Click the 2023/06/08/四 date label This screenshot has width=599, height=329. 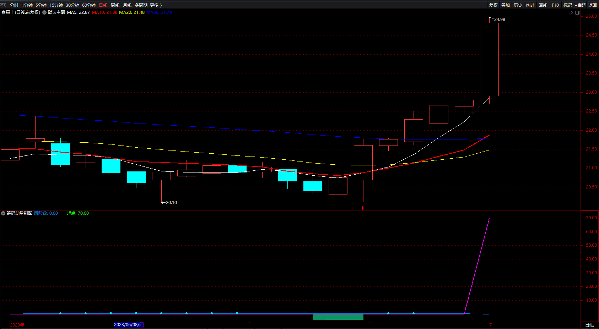click(x=129, y=325)
